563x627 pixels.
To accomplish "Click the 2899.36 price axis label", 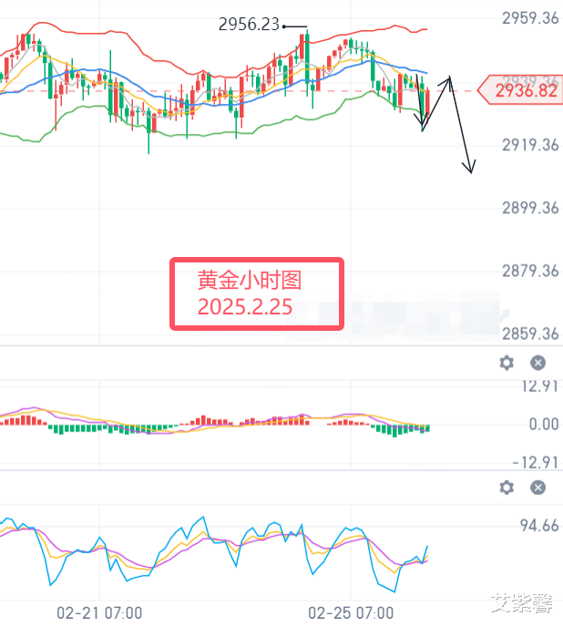I will click(530, 208).
